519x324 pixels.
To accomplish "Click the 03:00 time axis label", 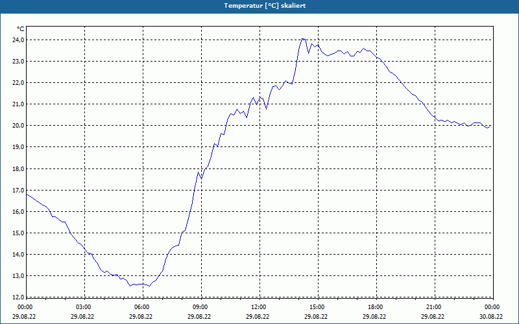I will [x=83, y=307].
